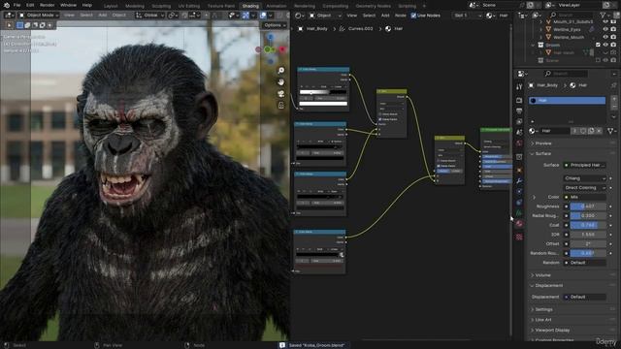
Task: Click the duplicate material icon next to Hair
Action: pos(591,131)
